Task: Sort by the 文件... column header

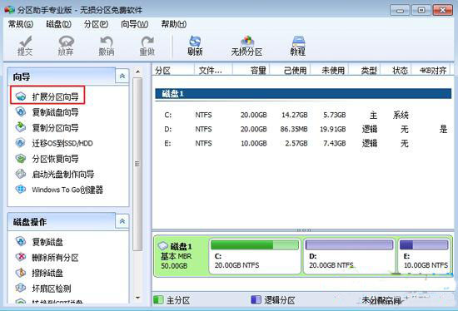Action: [x=213, y=71]
